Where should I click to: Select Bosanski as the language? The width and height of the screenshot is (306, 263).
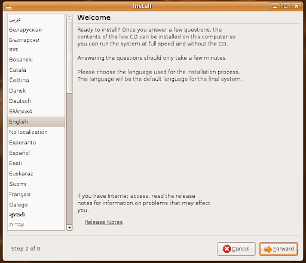click(x=36, y=60)
